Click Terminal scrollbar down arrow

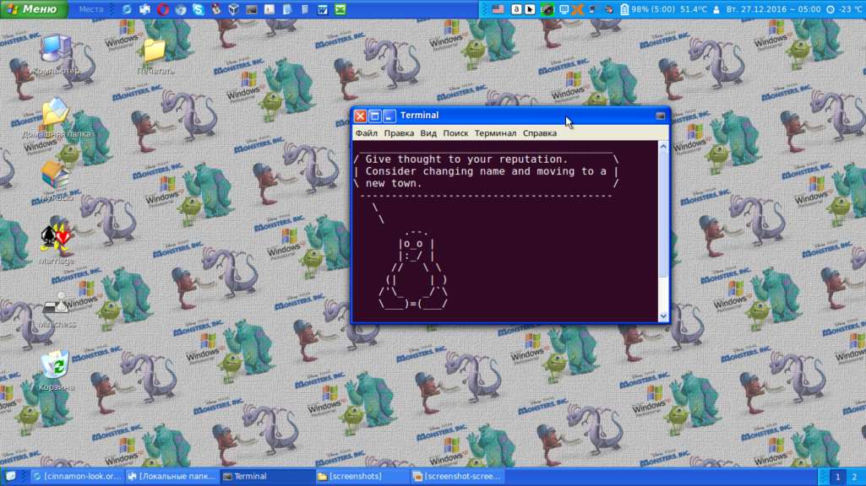(x=663, y=316)
